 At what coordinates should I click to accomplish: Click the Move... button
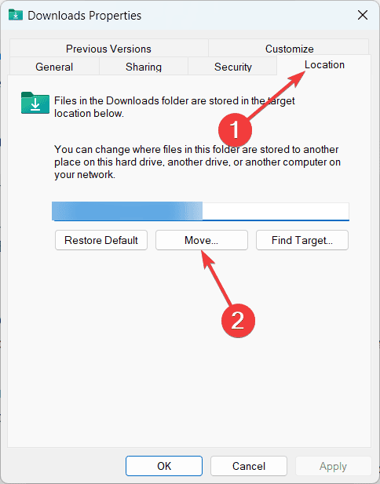pos(202,240)
